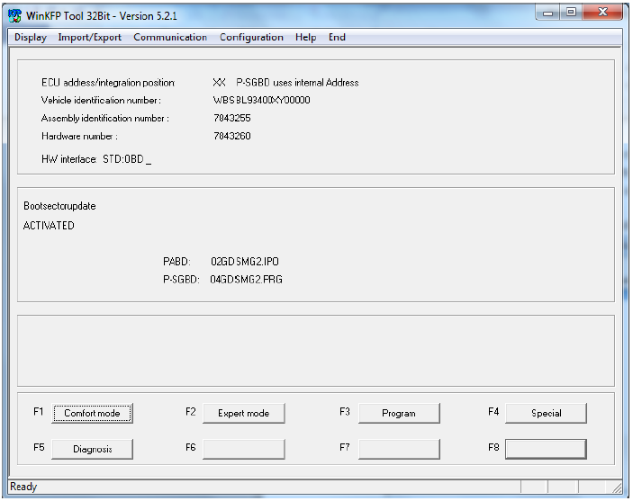Open the Help menu
Screen dimensions: 633x501
305,37
